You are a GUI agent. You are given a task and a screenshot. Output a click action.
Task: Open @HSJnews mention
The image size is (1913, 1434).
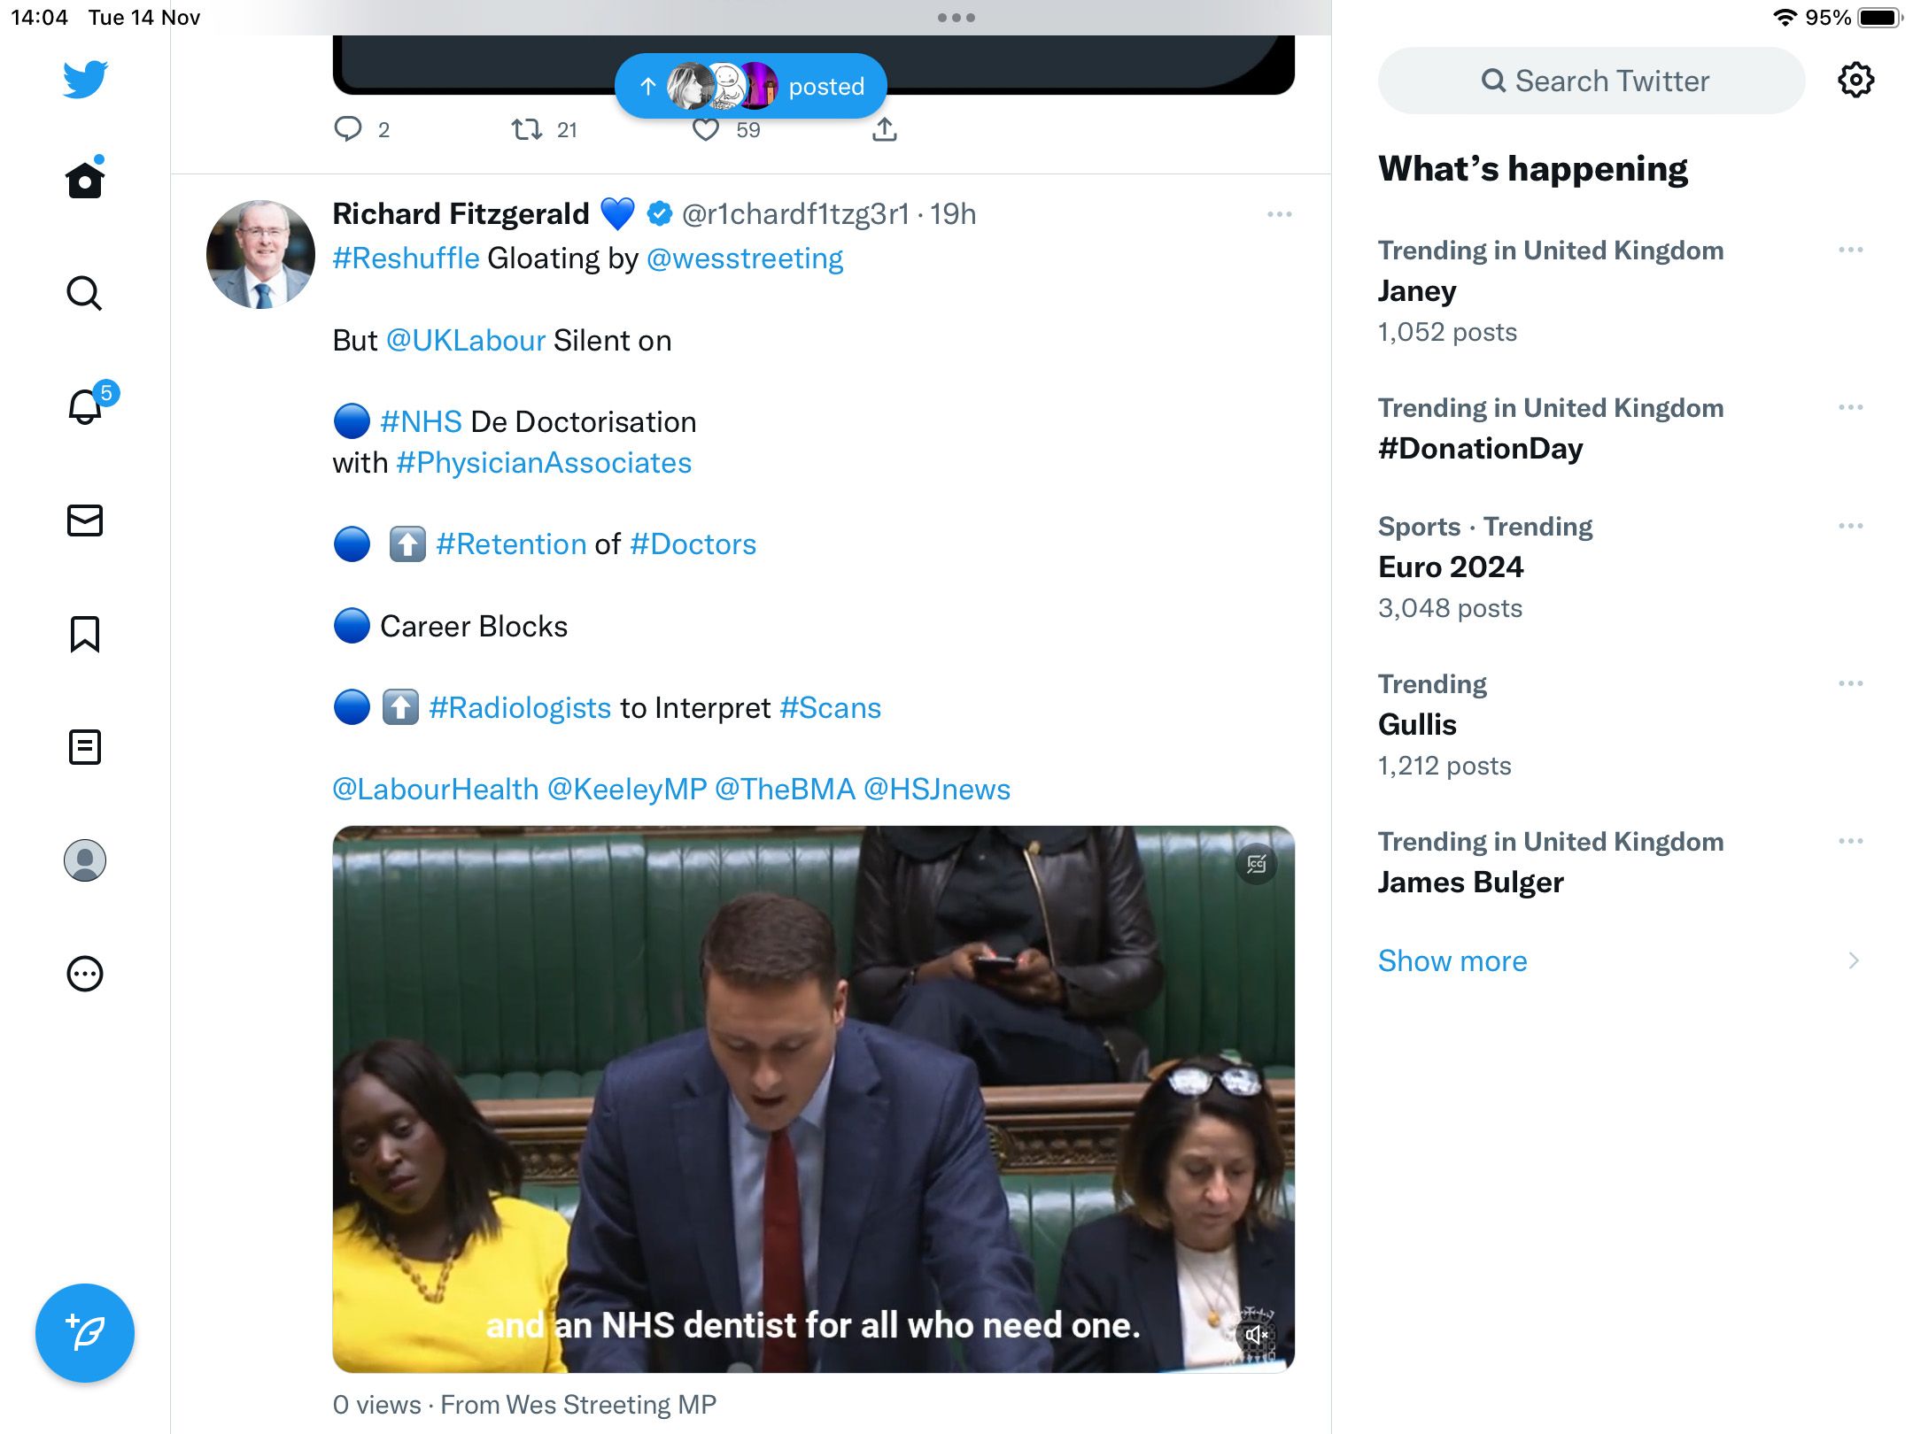[x=937, y=790]
